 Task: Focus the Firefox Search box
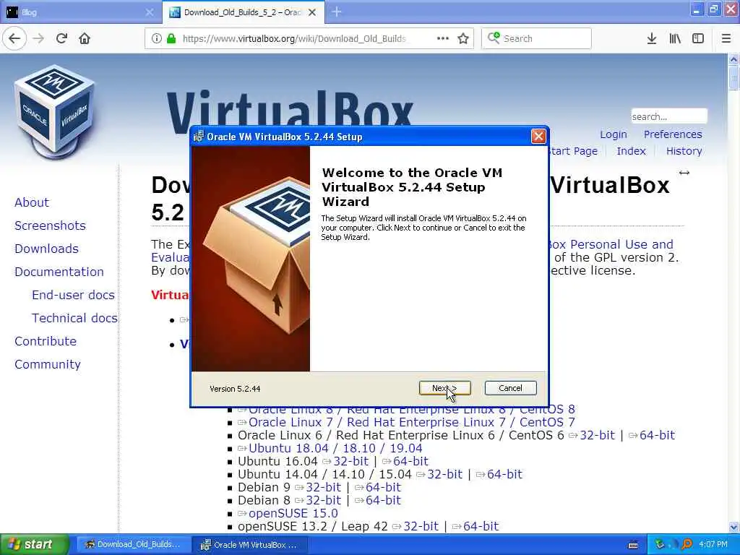pos(536,38)
